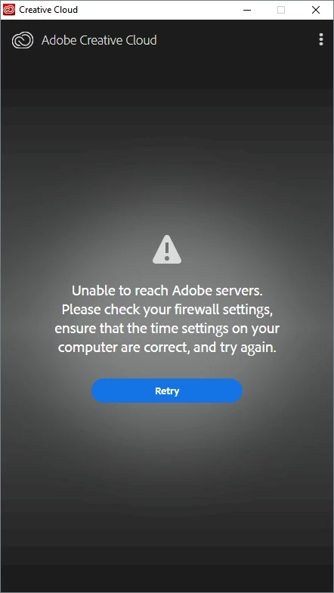334x593 pixels.
Task: Hit the blue Retry button
Action: click(x=167, y=391)
